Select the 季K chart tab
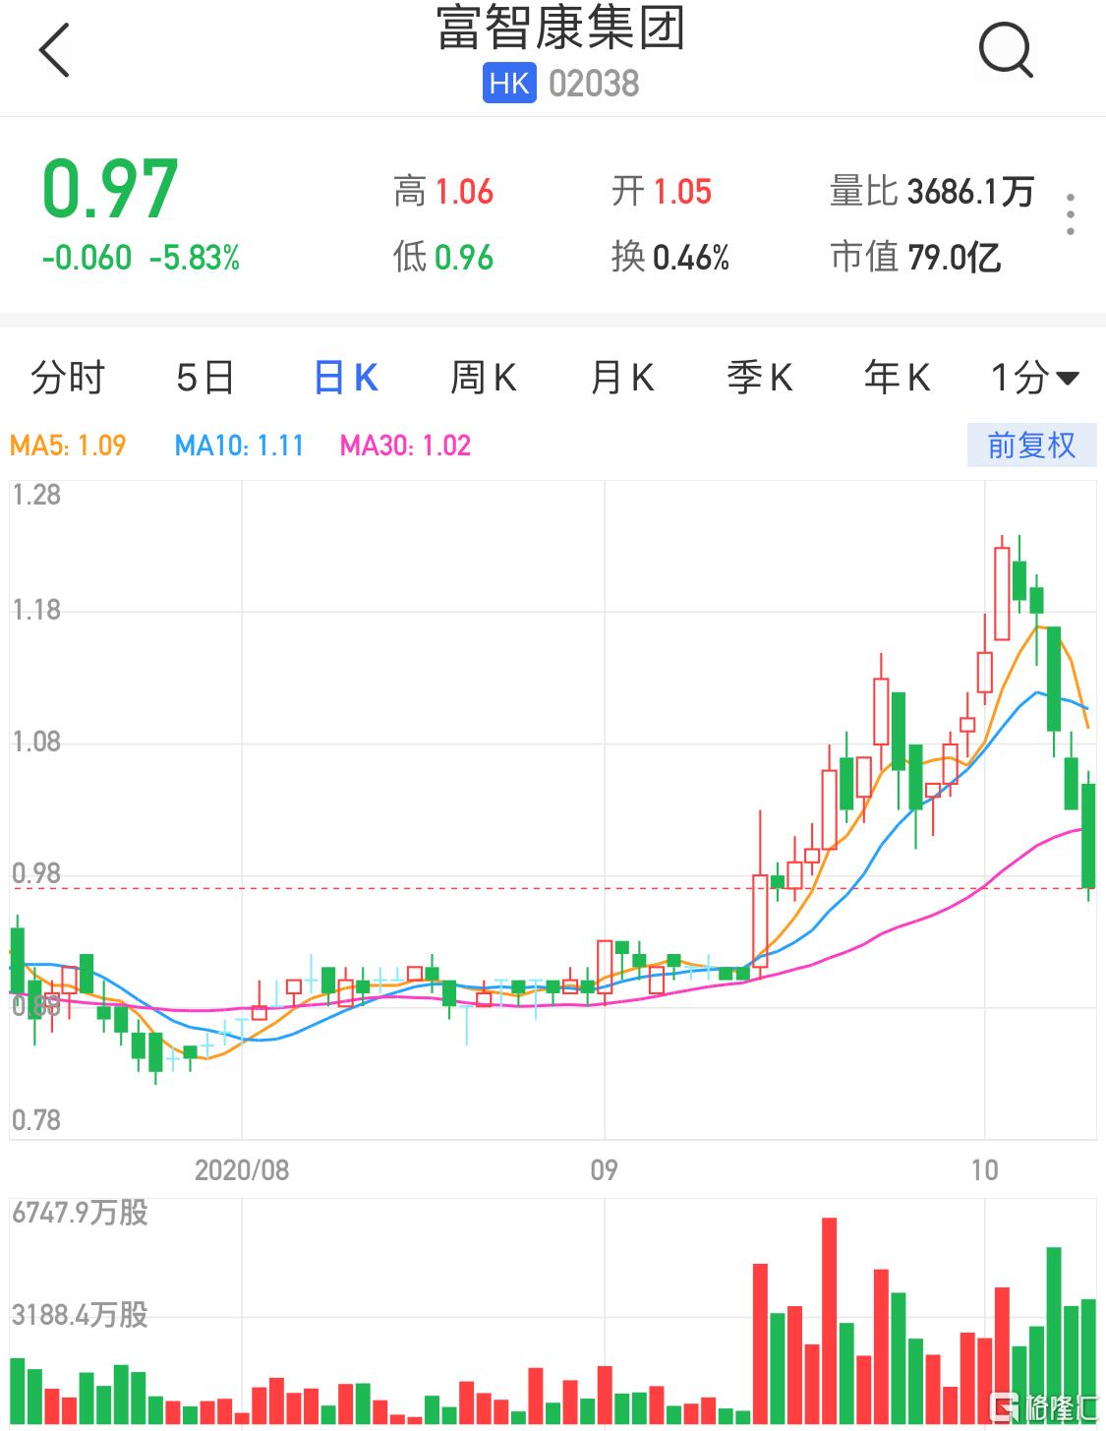 (759, 378)
